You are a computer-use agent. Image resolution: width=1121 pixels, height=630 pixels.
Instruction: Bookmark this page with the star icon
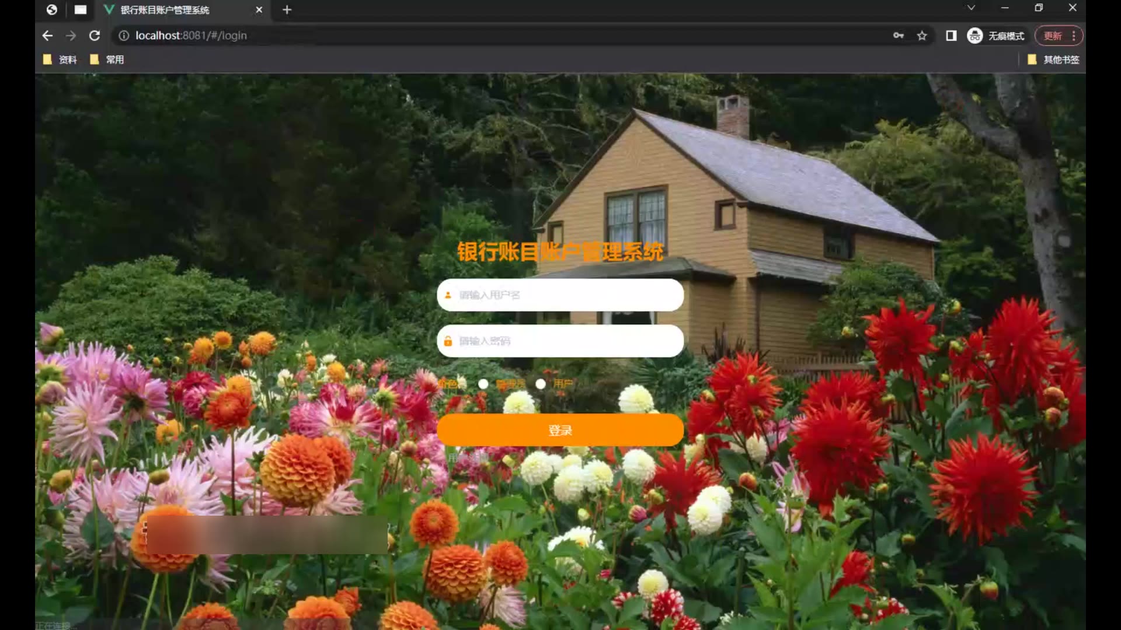click(x=922, y=36)
